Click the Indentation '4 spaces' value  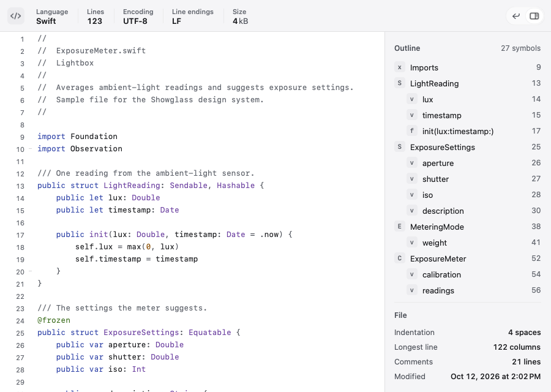[524, 332]
